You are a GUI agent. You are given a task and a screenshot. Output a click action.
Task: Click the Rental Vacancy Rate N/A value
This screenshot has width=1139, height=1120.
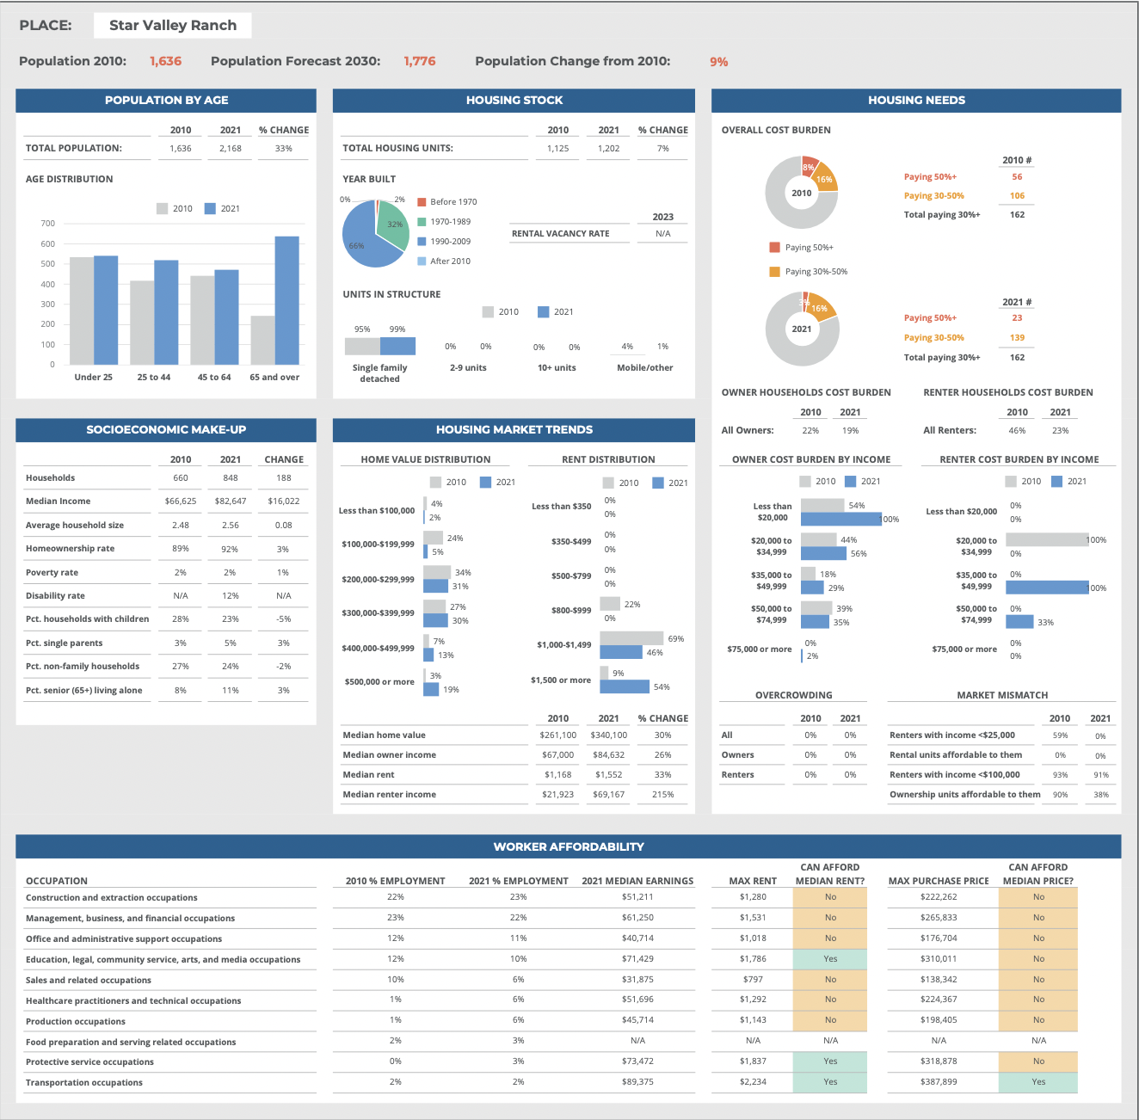click(x=662, y=234)
